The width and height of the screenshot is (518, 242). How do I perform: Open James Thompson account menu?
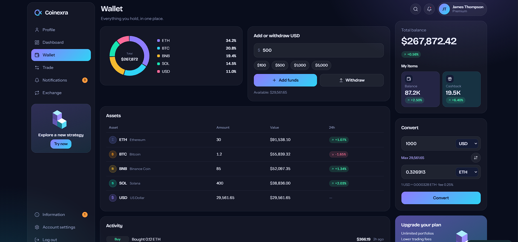tap(462, 9)
